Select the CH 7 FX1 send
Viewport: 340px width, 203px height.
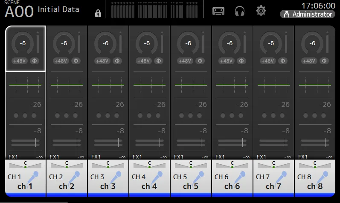(273, 156)
